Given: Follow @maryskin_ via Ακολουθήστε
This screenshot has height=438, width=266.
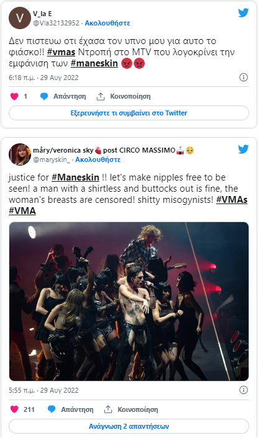Looking at the screenshot, I should [98, 159].
